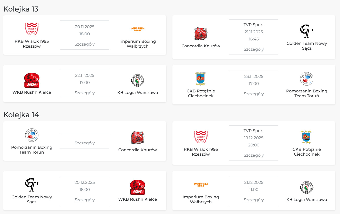Image resolution: width=340 pixels, height=214 pixels.
Task: Click Pomorzanin Boxing Team Toruń name in Kolejka 13
Action: pos(307,93)
